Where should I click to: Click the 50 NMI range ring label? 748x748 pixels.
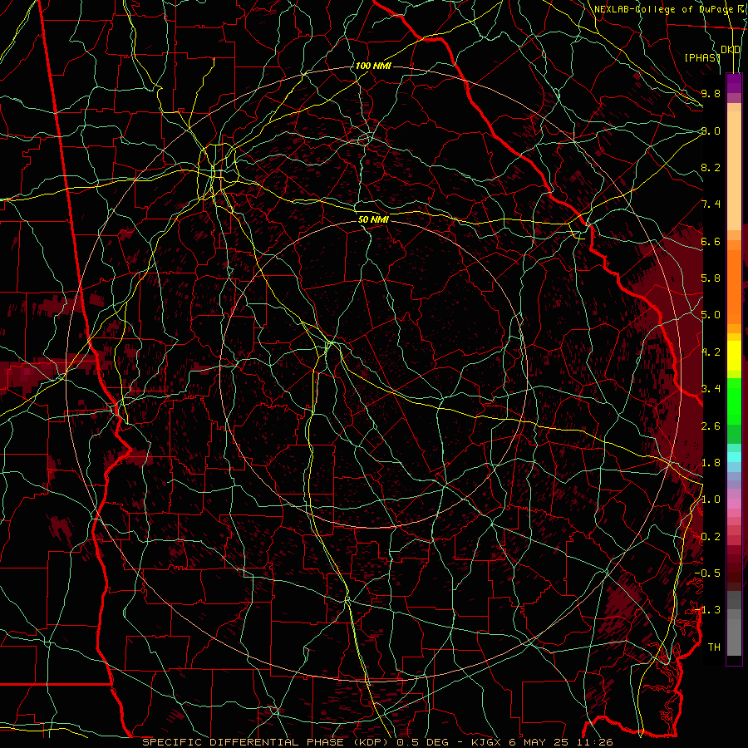pyautogui.click(x=373, y=220)
